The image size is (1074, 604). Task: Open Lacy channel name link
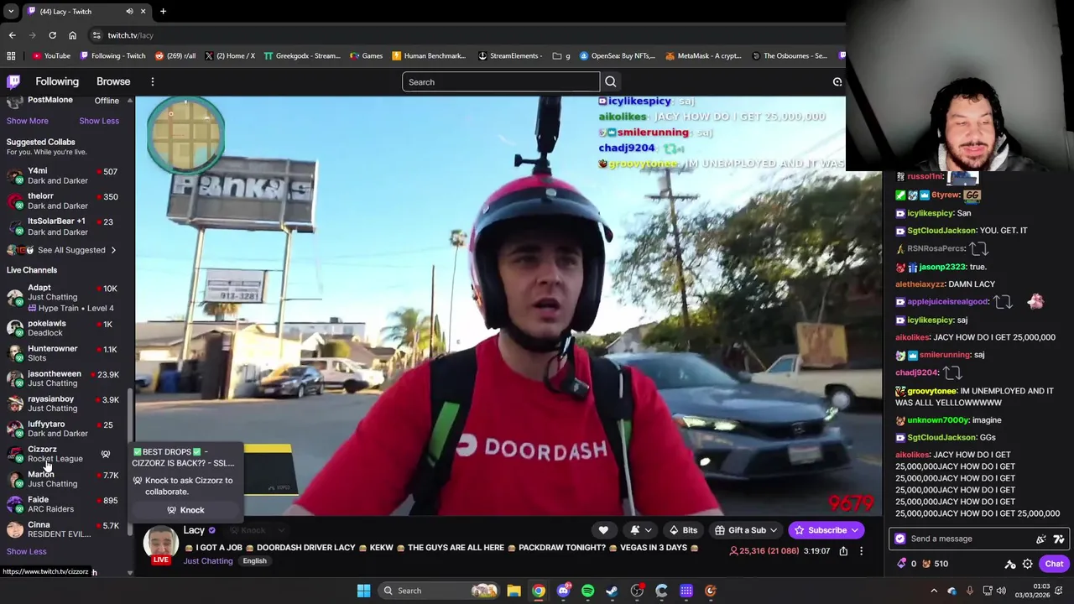pyautogui.click(x=194, y=530)
